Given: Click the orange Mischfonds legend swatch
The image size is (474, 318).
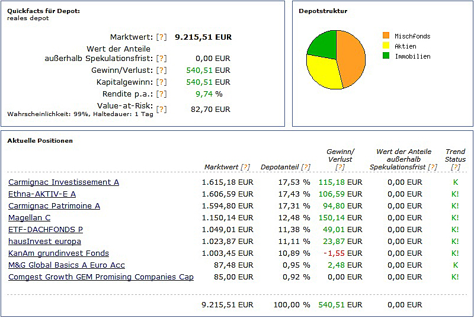Looking at the screenshot, I should coord(386,36).
